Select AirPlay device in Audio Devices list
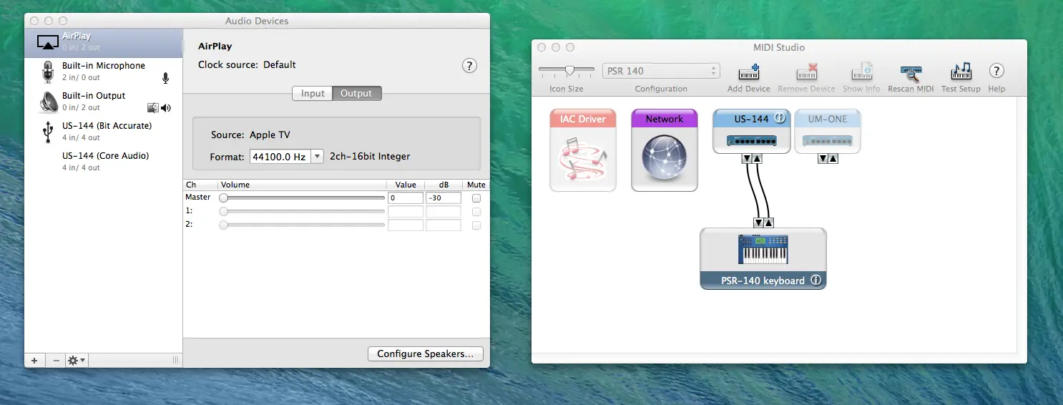 104,43
